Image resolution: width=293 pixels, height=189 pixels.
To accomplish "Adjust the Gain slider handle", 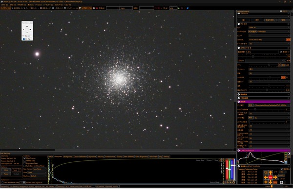I will pyautogui.click(x=269, y=65).
